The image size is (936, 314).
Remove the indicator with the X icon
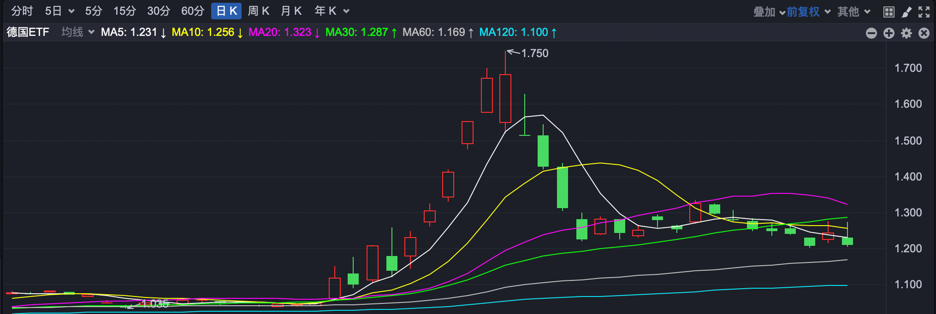pyautogui.click(x=924, y=33)
